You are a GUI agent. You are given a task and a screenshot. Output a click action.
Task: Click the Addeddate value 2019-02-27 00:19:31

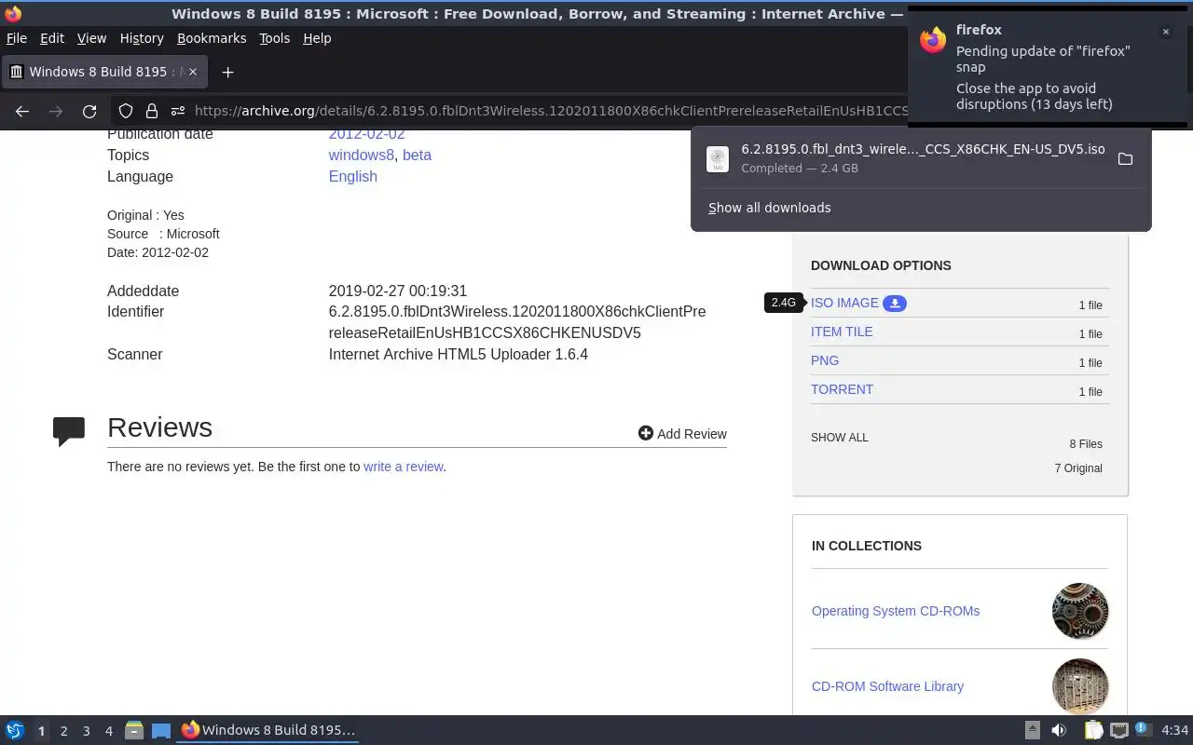pos(398,291)
